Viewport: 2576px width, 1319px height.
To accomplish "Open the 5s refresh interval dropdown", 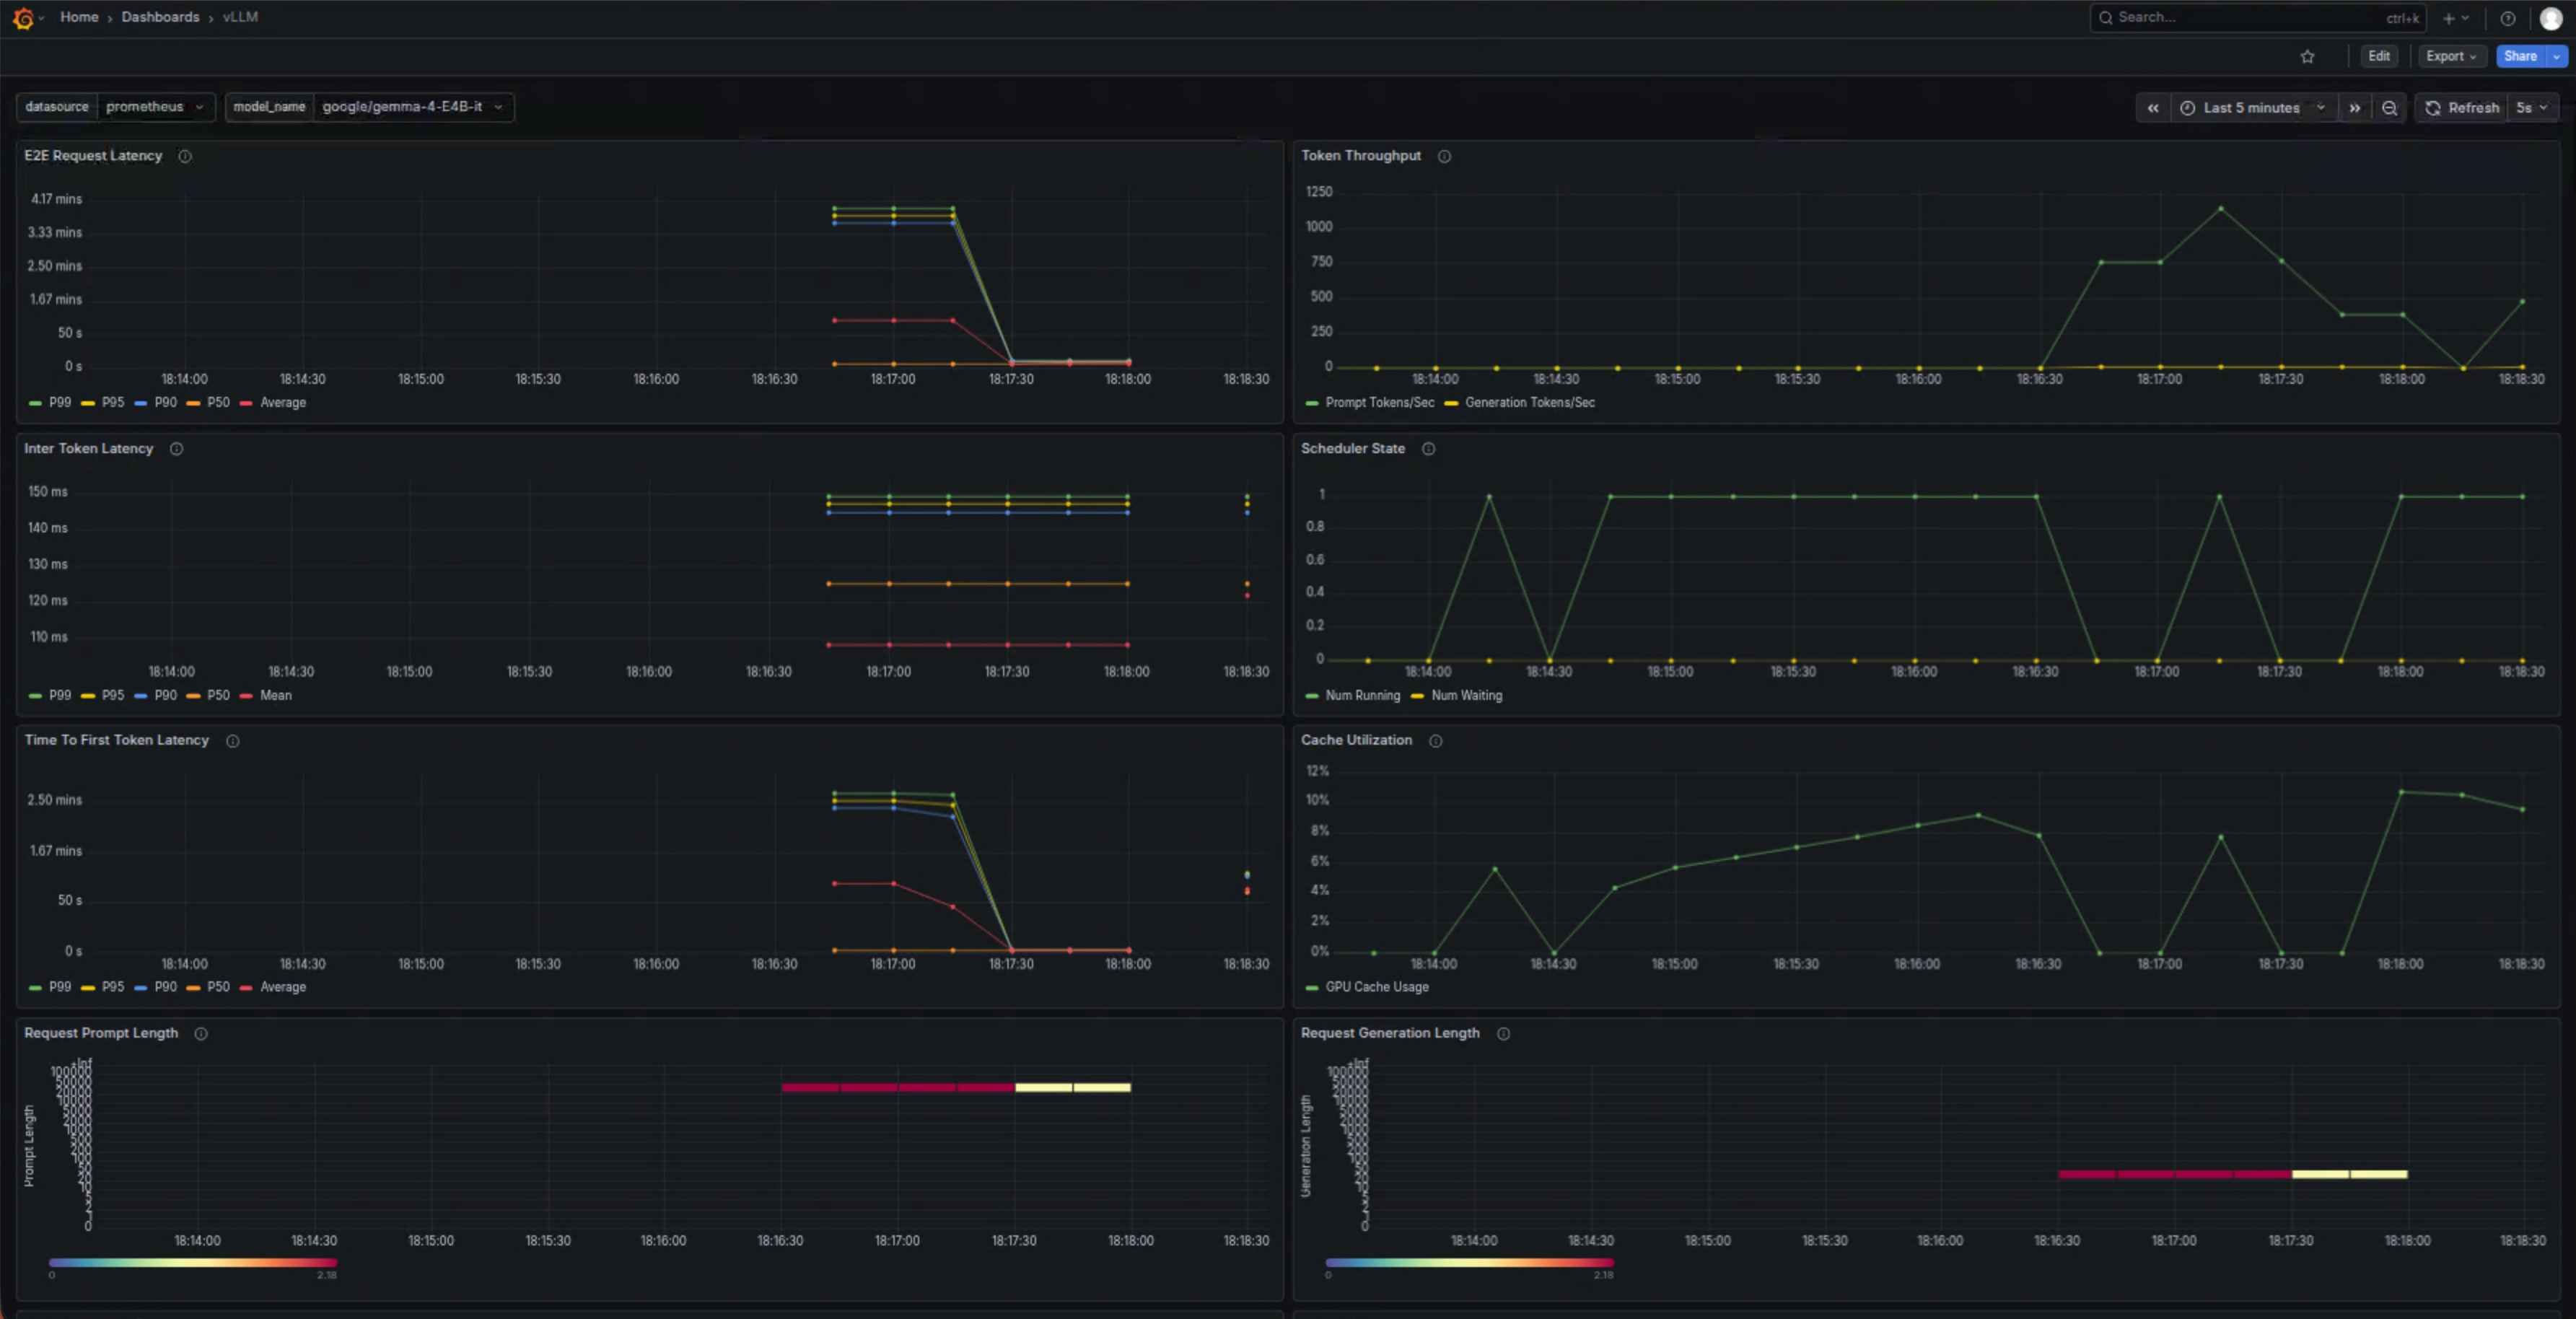I will tap(2531, 108).
